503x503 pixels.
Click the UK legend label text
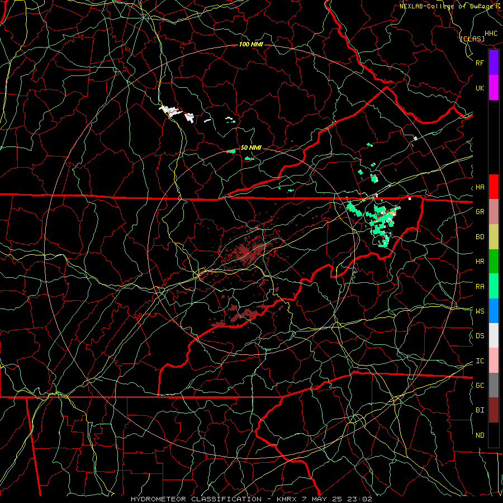point(480,88)
